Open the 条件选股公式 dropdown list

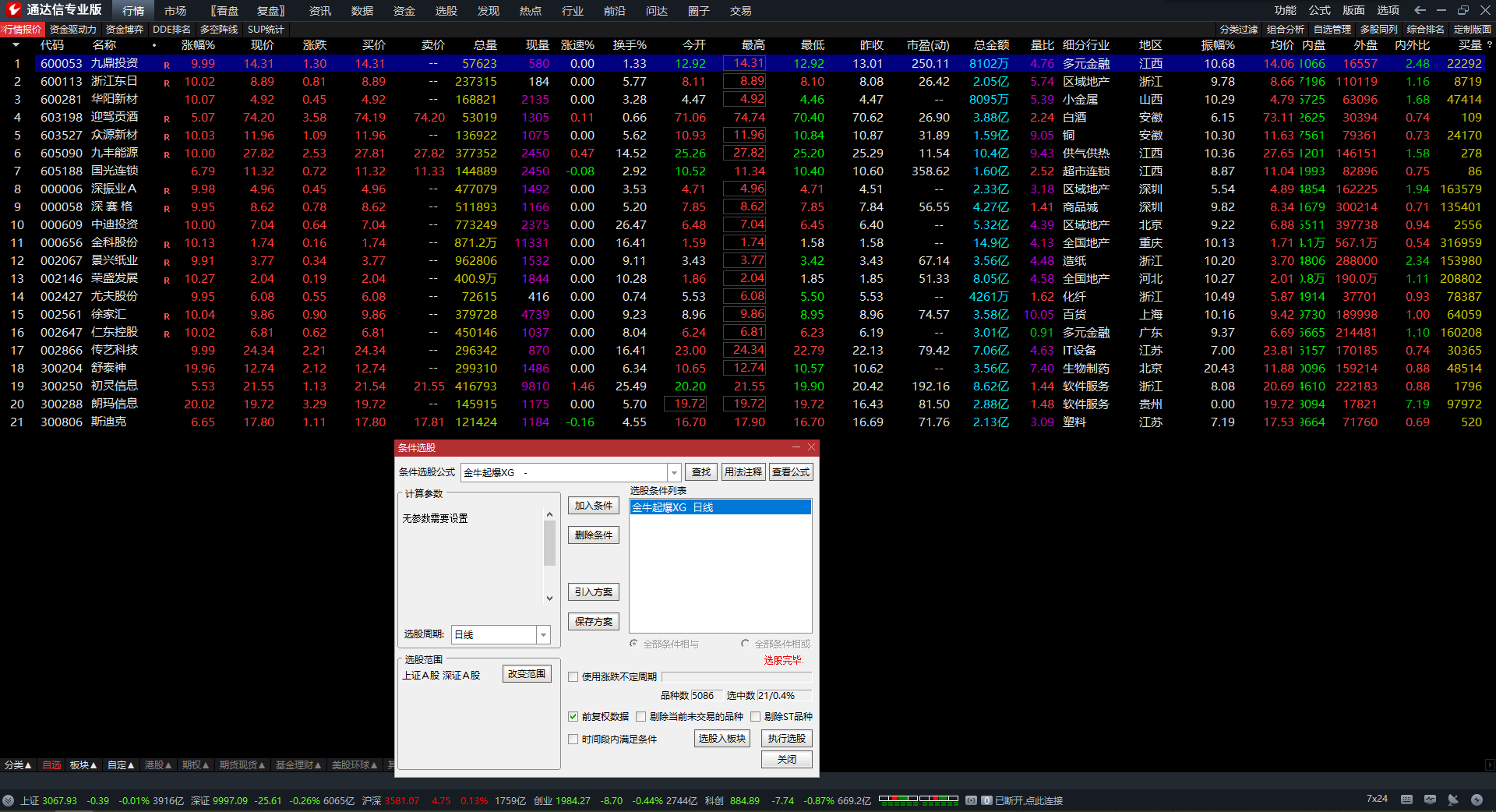click(673, 473)
